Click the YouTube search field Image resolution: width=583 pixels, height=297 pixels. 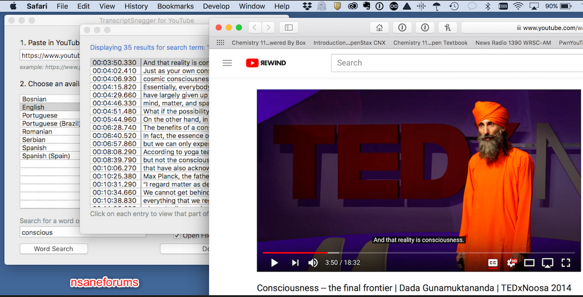(x=457, y=63)
